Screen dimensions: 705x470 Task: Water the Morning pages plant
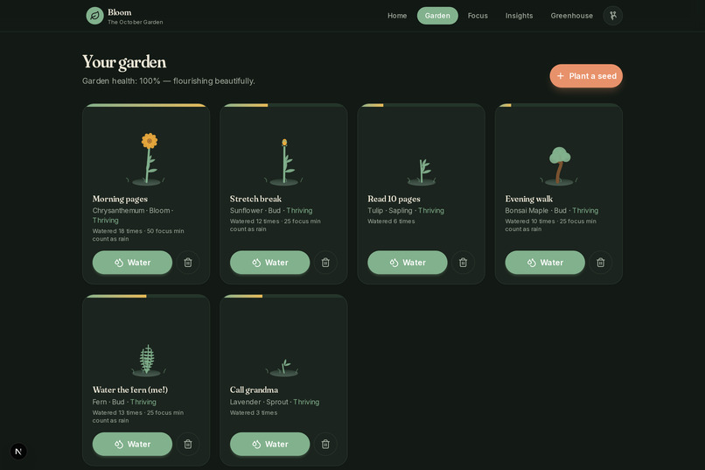tap(132, 263)
